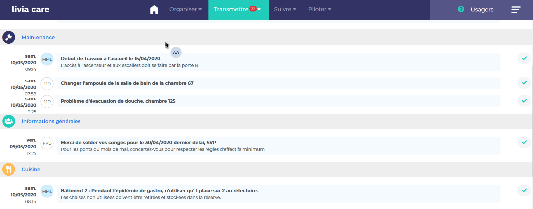
Task: Go to the home page icon
Action: [154, 10]
